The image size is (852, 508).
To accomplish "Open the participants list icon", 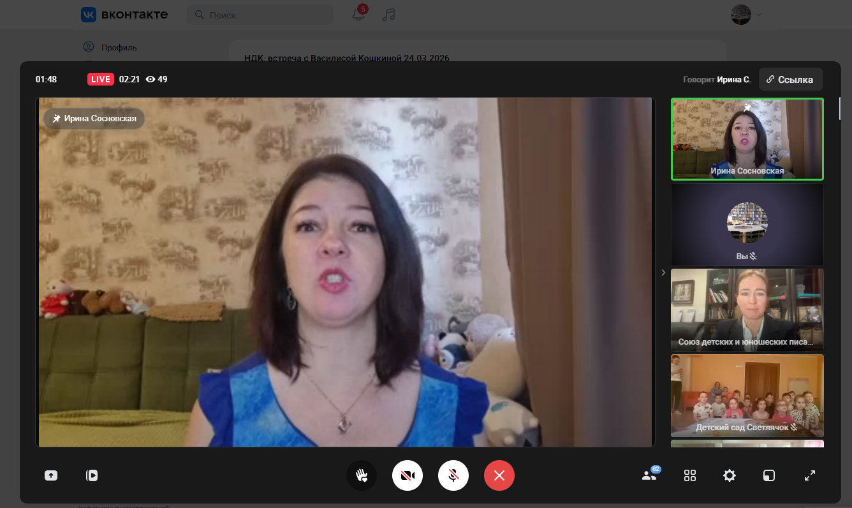I will point(650,475).
